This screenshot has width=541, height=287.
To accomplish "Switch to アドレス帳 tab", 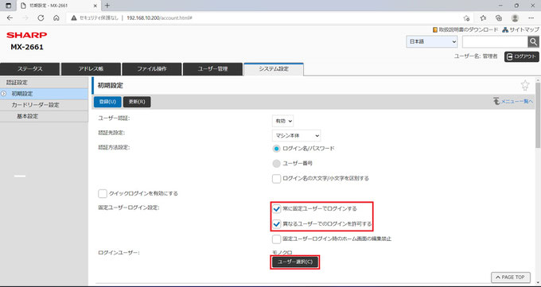I will click(x=91, y=69).
